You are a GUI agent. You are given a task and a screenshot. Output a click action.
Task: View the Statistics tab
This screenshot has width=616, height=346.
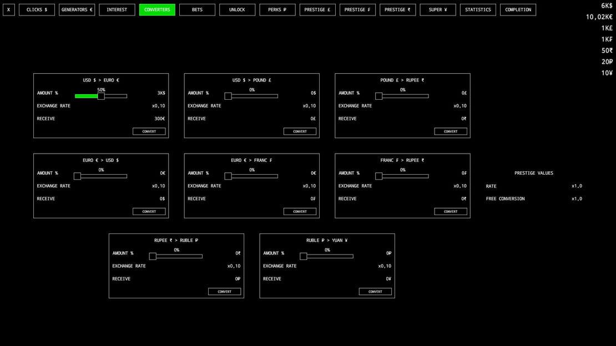(x=478, y=10)
